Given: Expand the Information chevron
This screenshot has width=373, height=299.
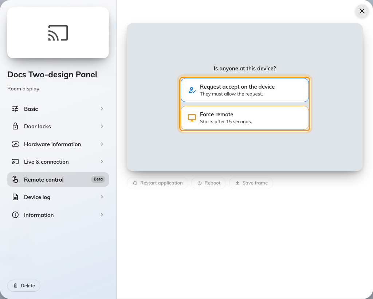Looking at the screenshot, I should tap(102, 215).
